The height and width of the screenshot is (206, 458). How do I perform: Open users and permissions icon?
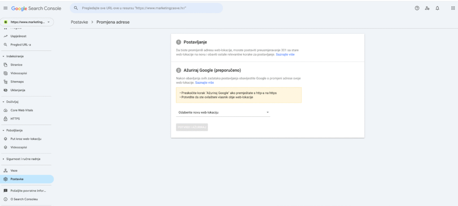[x=427, y=8]
